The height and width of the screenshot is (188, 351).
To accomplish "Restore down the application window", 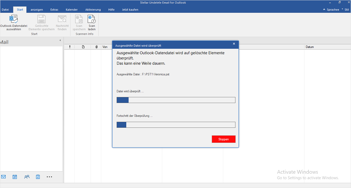I will 339,2.
